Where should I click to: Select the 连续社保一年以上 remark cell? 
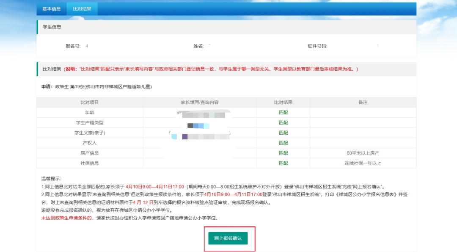[363, 163]
